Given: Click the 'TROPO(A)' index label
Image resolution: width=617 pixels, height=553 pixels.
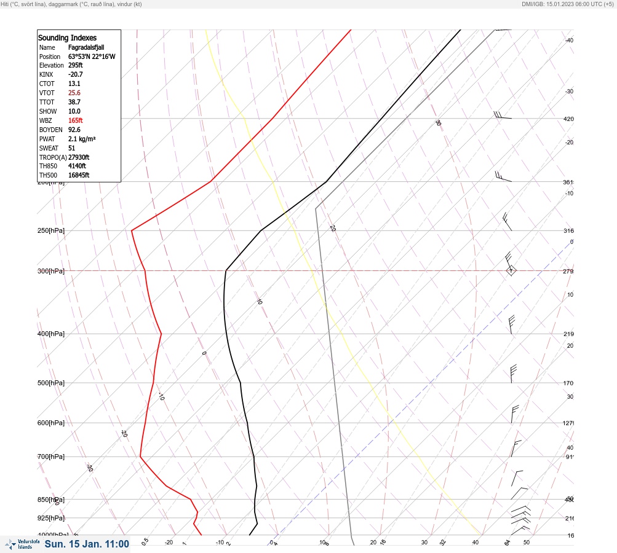Looking at the screenshot, I should [x=53, y=157].
